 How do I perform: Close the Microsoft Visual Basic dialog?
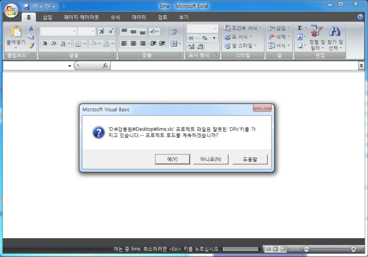point(262,108)
